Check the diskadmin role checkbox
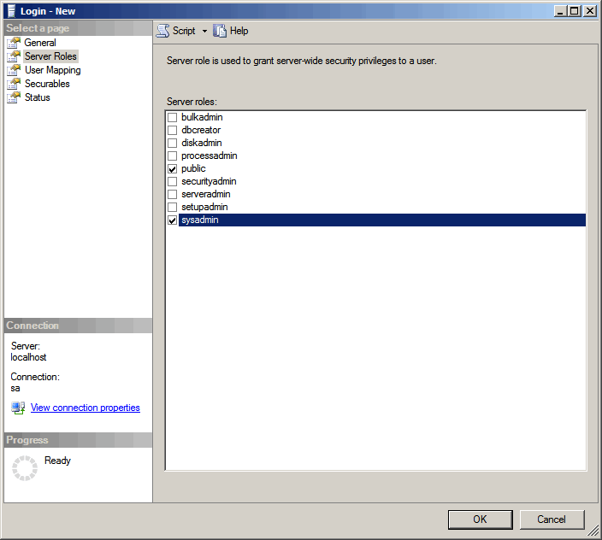The image size is (602, 540). (173, 143)
